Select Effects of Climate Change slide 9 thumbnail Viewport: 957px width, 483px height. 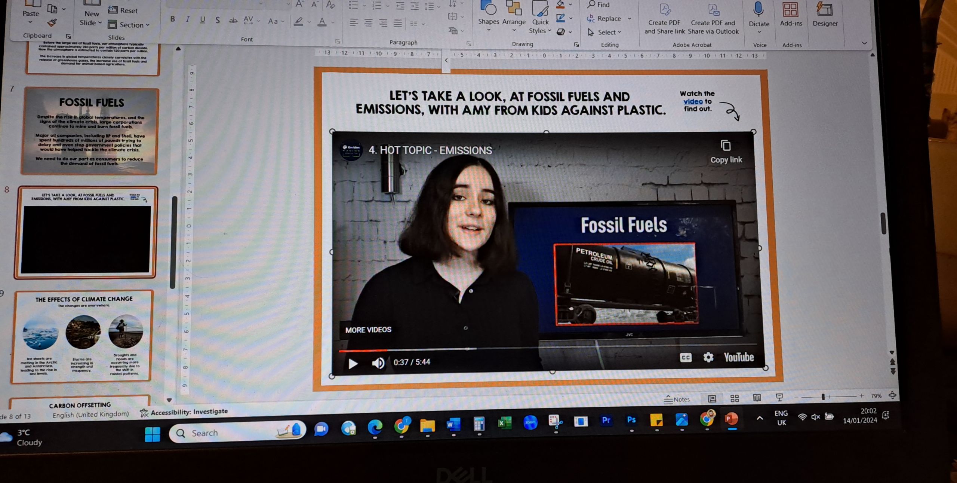[x=82, y=337]
